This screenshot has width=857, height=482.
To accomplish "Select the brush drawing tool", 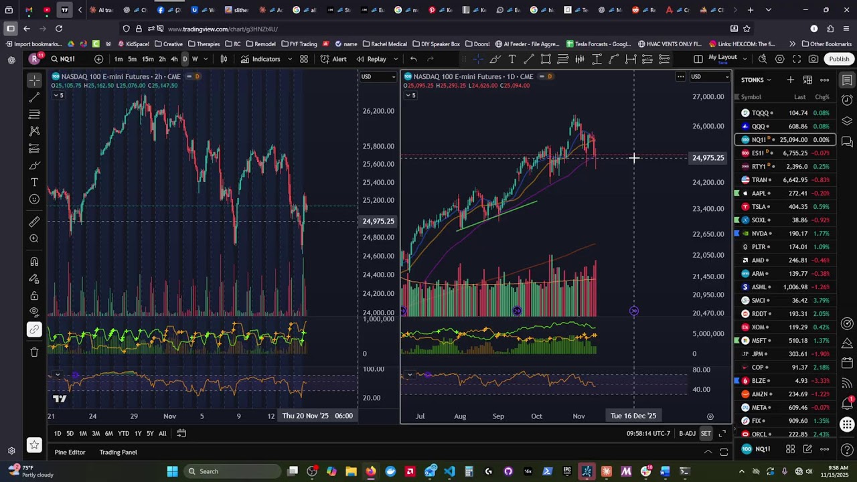I will pos(34,165).
